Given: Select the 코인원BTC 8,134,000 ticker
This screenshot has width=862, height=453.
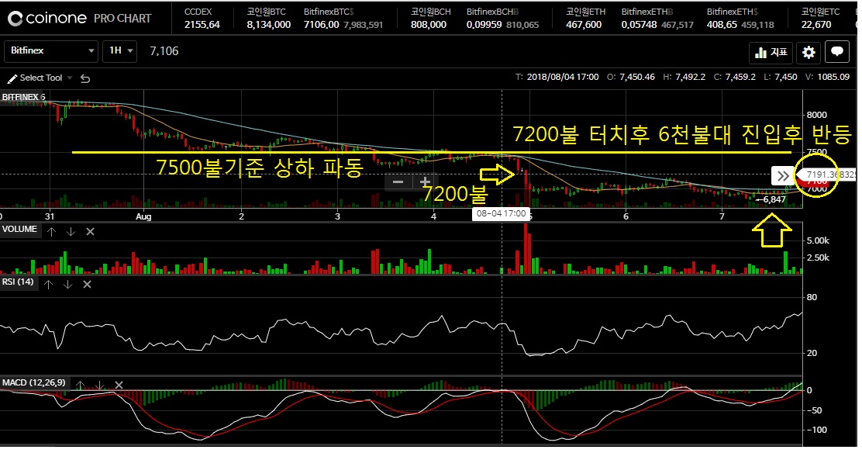Looking at the screenshot, I should point(269,18).
